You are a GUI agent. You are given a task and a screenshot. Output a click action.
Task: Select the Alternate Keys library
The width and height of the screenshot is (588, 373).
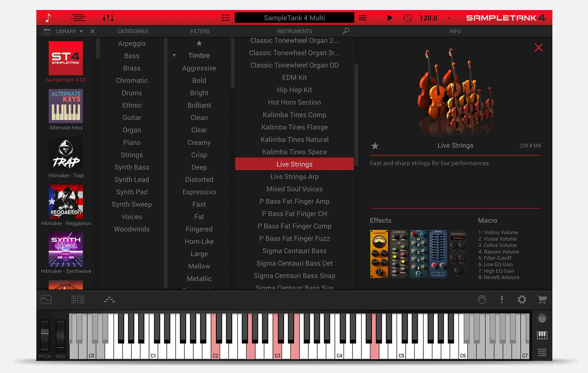[66, 110]
